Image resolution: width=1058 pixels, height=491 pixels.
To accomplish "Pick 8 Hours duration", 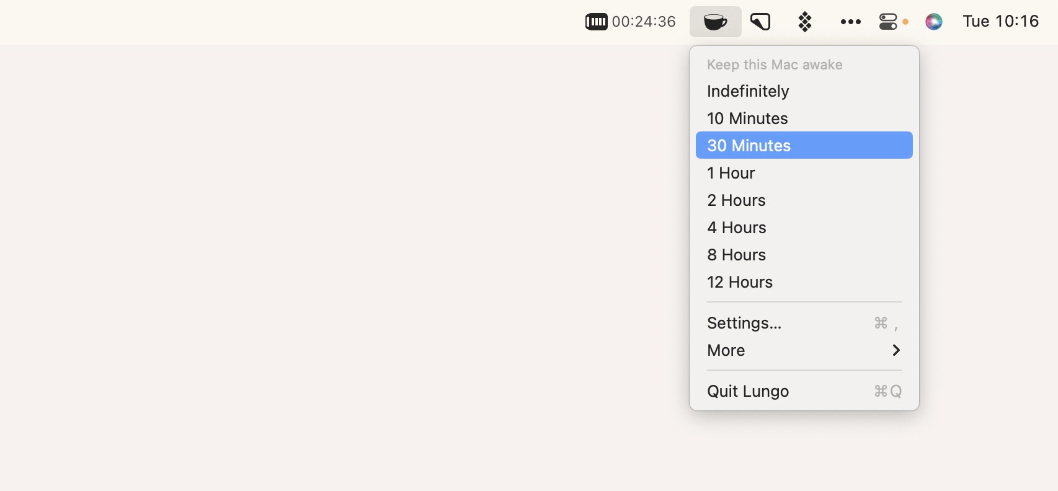I will [804, 255].
